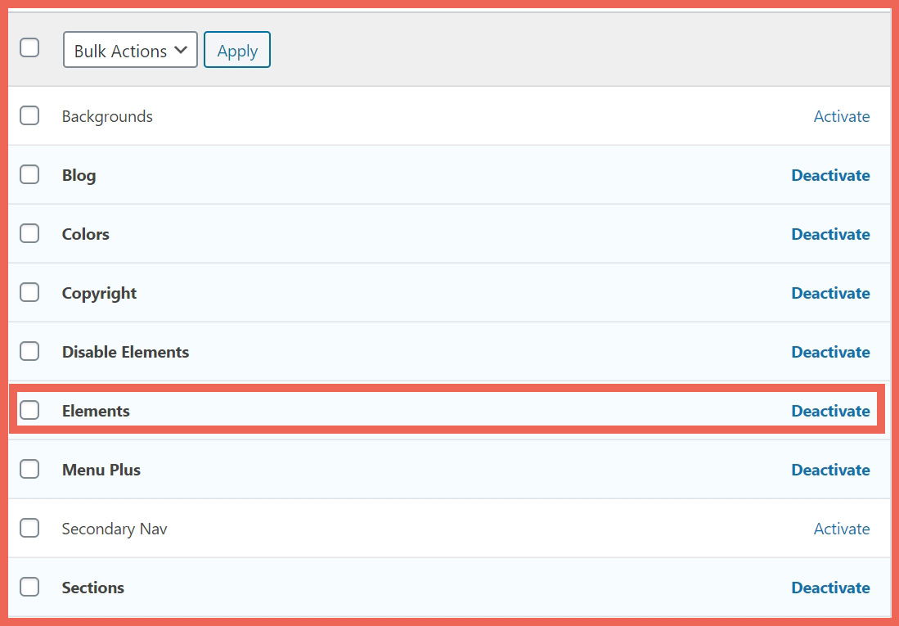Check the checkbox next to Copyright

point(29,292)
